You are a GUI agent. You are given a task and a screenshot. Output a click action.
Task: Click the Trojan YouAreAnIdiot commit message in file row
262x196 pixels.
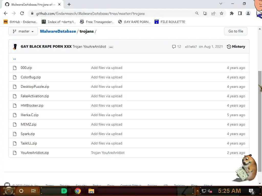click(x=108, y=153)
